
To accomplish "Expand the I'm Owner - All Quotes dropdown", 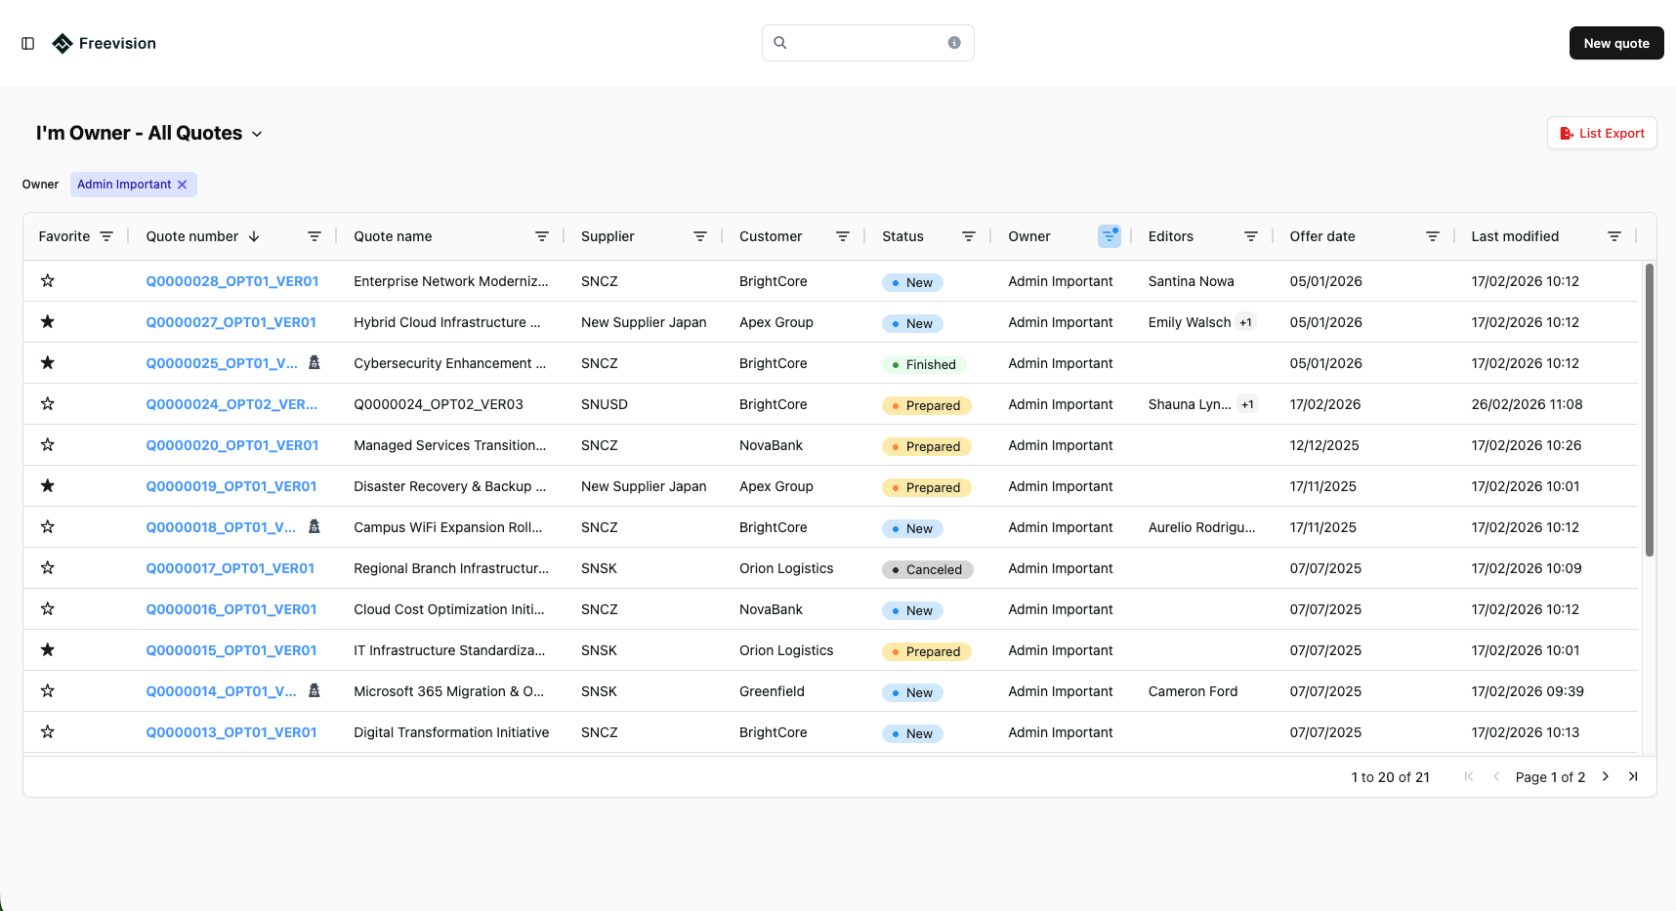I will [x=257, y=134].
